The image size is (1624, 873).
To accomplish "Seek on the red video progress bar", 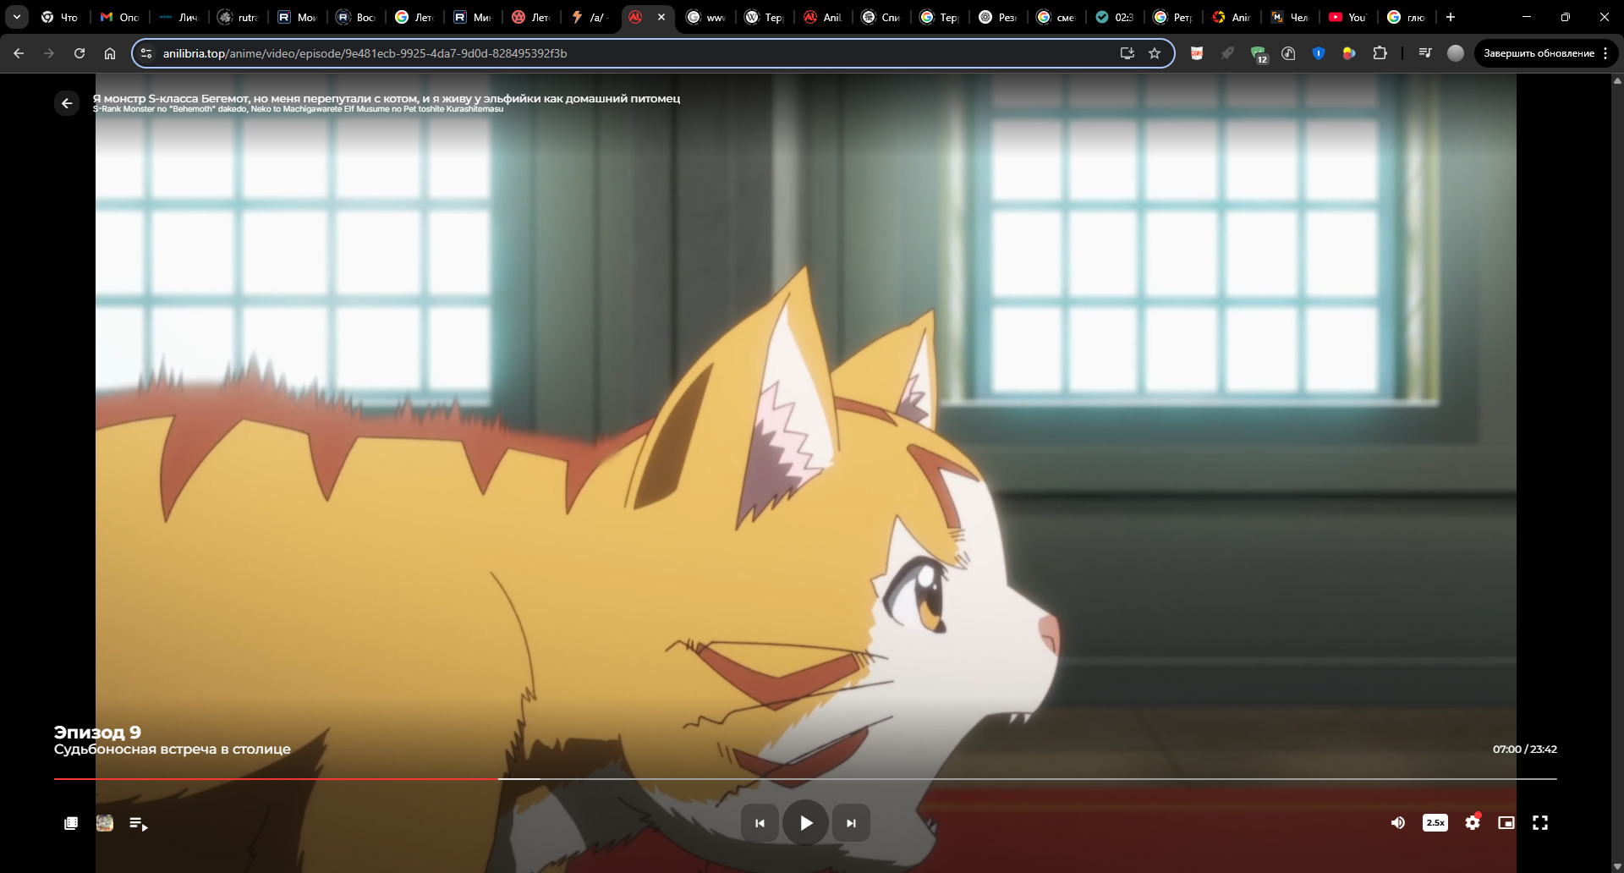I will pos(805,778).
